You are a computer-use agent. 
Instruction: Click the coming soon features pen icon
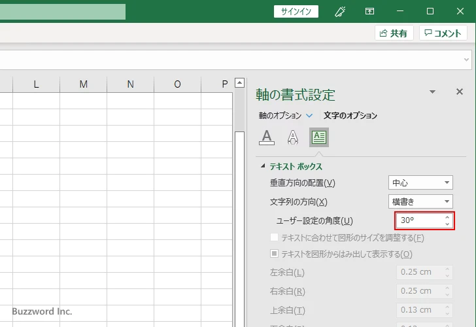(340, 11)
